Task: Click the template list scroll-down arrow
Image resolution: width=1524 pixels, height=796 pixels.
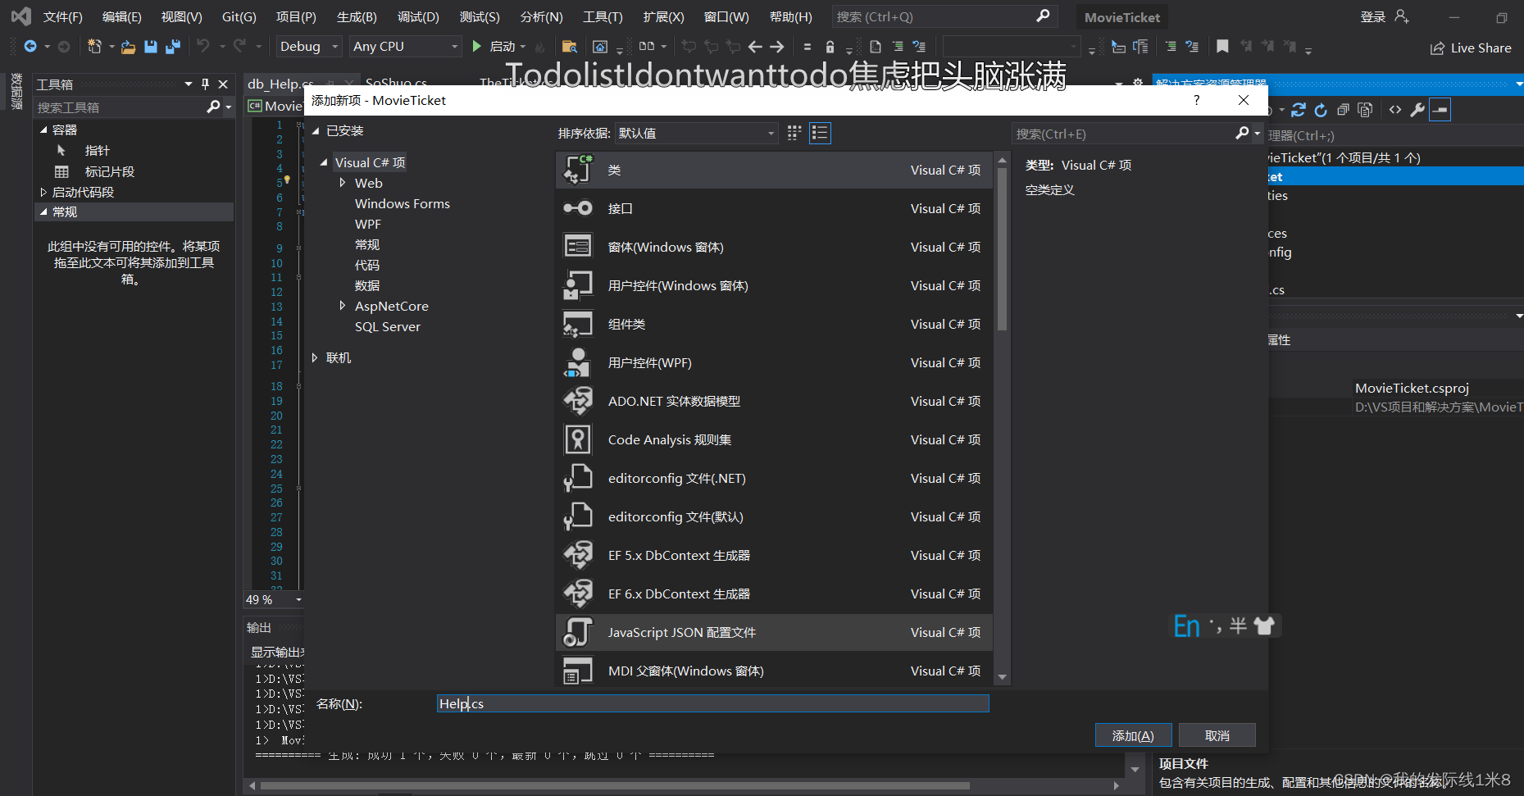Action: click(x=1002, y=677)
